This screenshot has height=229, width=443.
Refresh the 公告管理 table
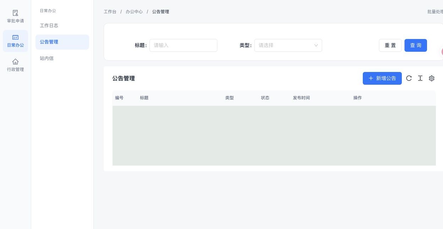[409, 78]
